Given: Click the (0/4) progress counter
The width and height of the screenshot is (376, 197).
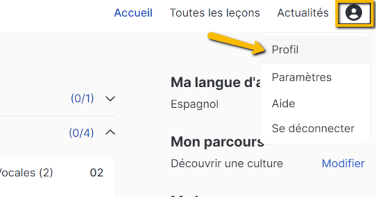Looking at the screenshot, I should (82, 133).
